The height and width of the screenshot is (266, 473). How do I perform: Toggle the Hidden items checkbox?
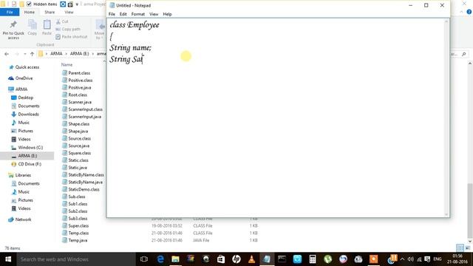click(29, 4)
